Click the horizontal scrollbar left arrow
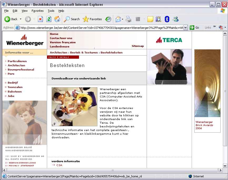This screenshot has height=180, width=228. (4, 170)
